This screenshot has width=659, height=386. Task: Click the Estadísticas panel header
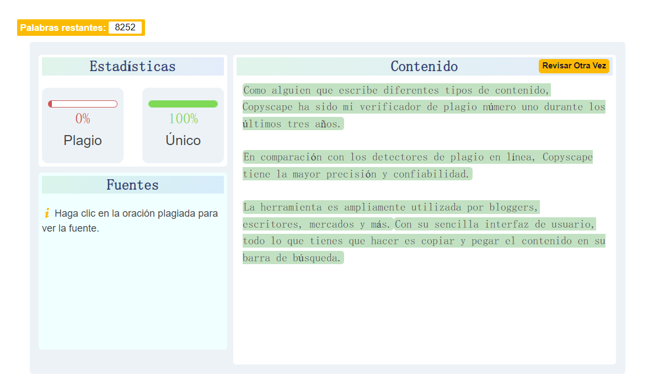[133, 66]
